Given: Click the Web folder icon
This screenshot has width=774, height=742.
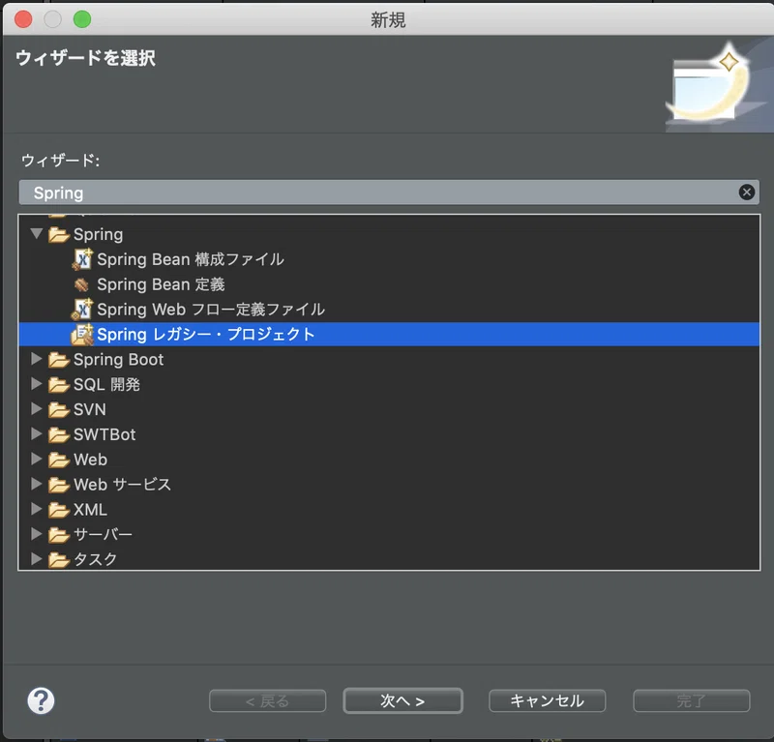Looking at the screenshot, I should pos(59,460).
